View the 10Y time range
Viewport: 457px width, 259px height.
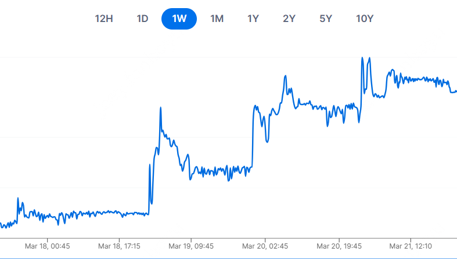tap(364, 19)
